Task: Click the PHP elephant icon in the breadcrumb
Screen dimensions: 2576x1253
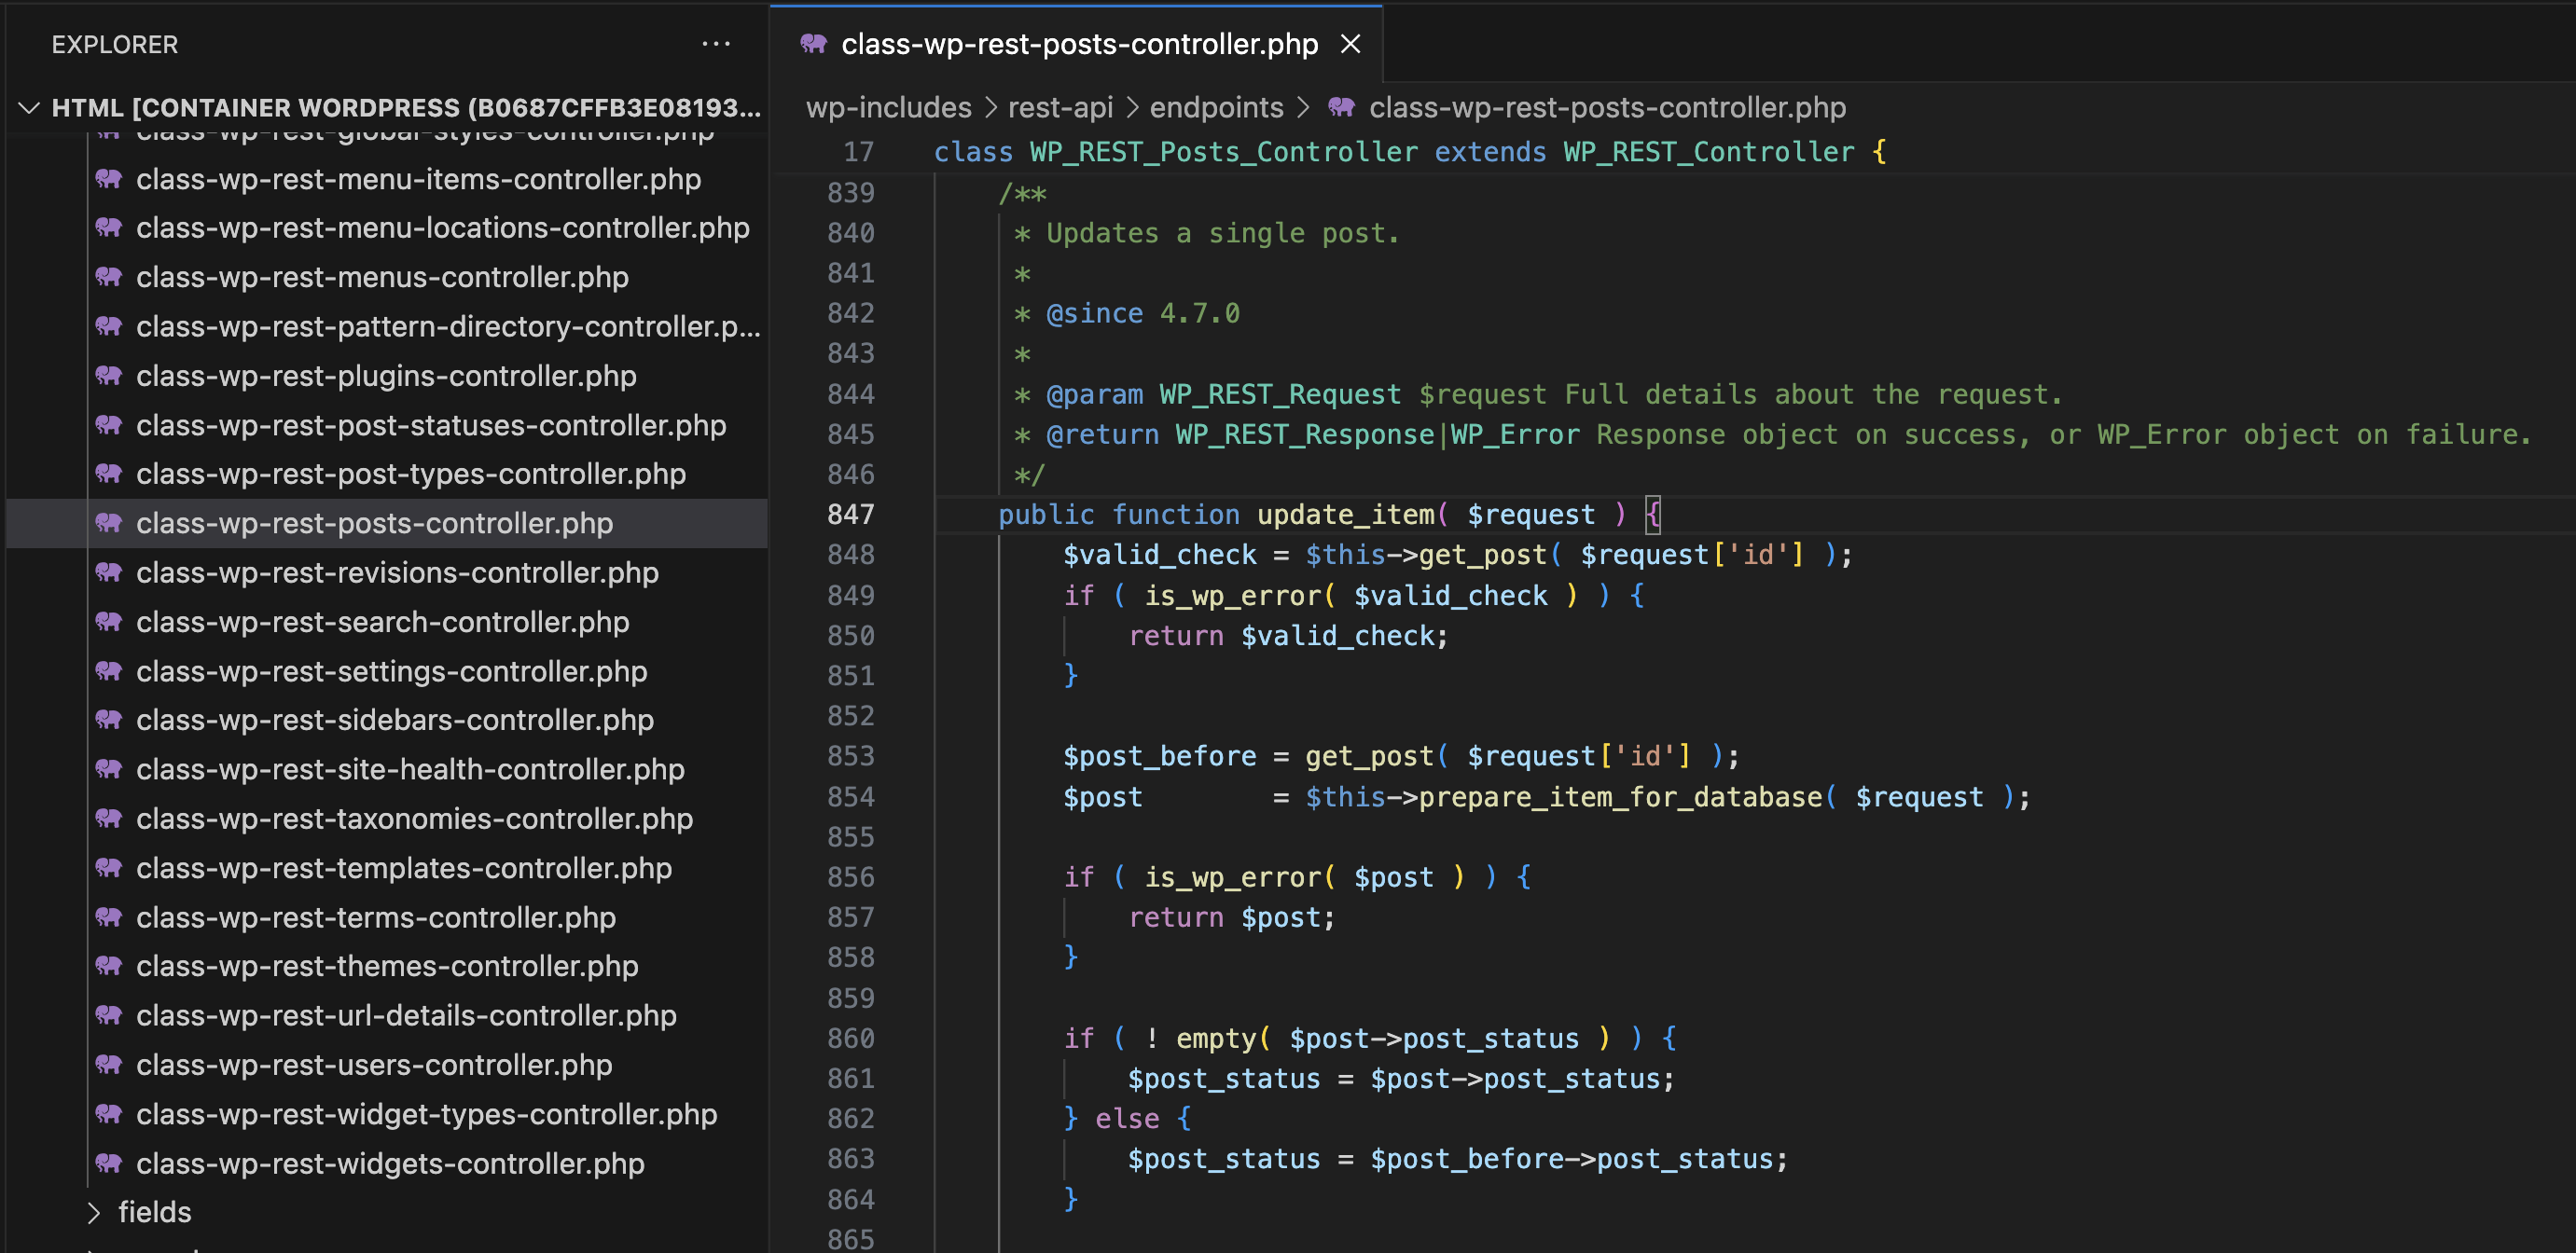Action: click(x=1341, y=107)
